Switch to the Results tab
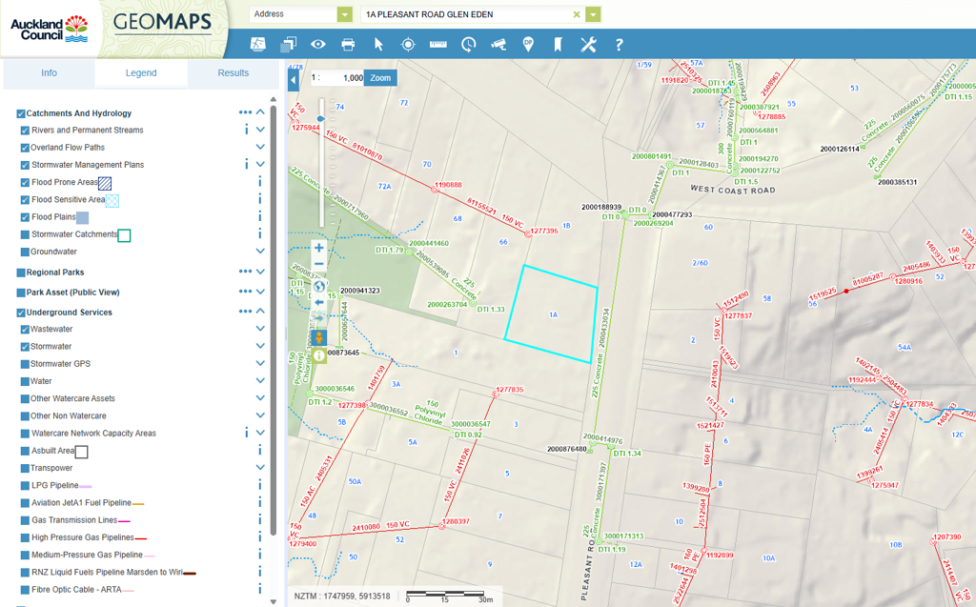976x607 pixels. click(233, 73)
